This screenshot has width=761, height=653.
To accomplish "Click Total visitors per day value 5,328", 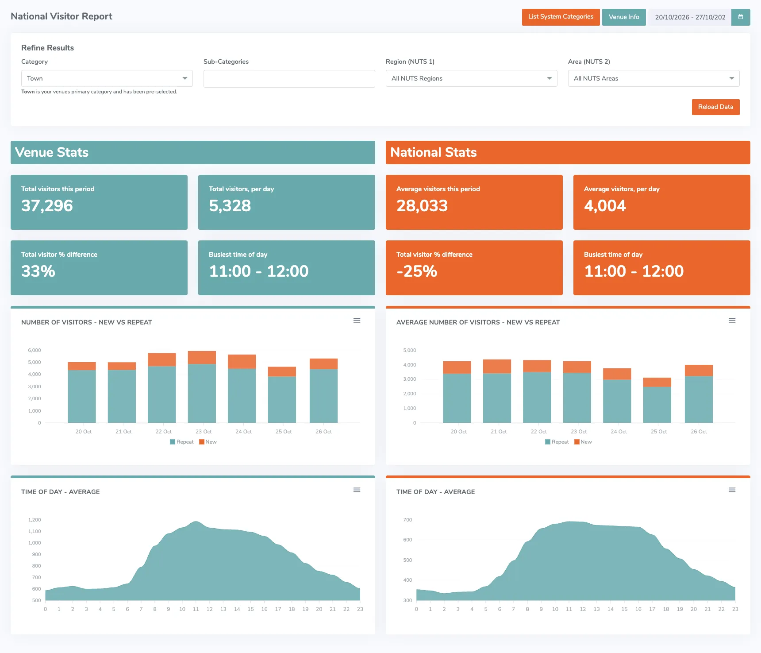I will [230, 206].
